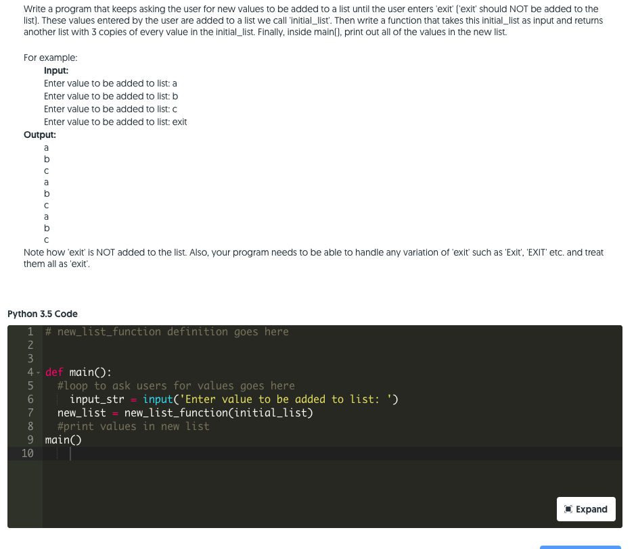Click empty line 2 in the editor
This screenshot has width=636, height=549.
[x=101, y=345]
